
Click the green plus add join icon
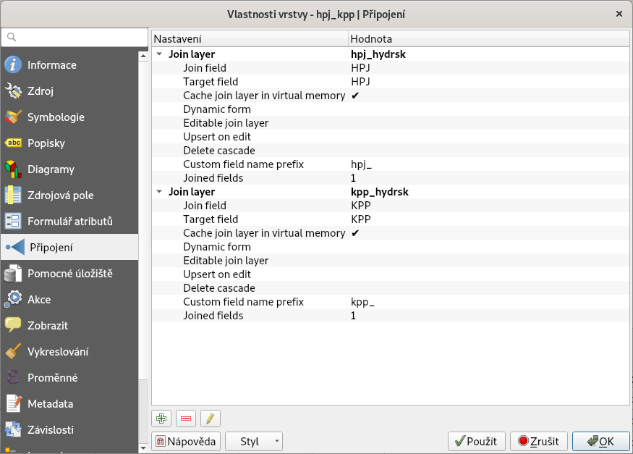tap(161, 419)
